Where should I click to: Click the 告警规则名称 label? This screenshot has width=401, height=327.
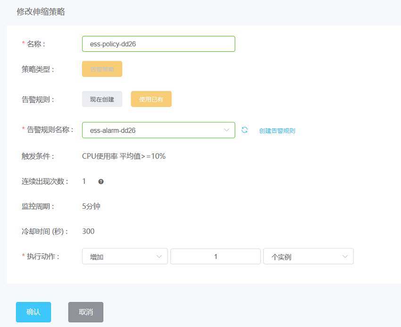click(x=50, y=130)
